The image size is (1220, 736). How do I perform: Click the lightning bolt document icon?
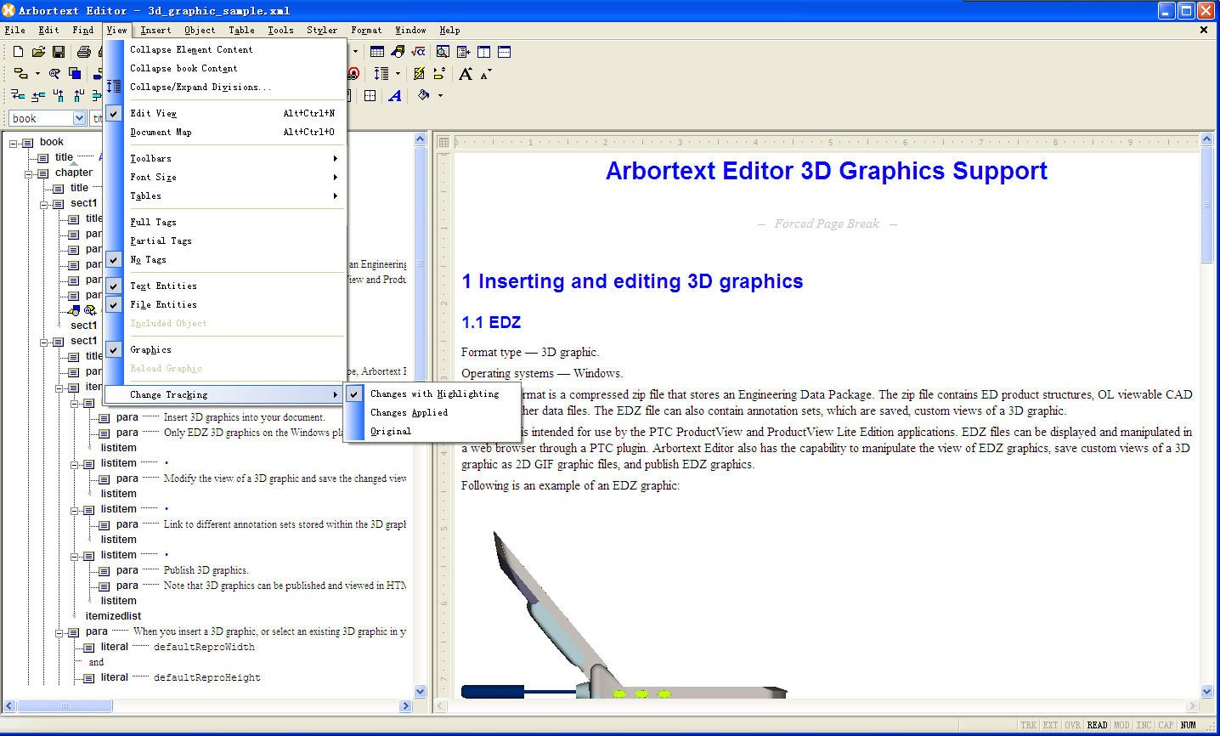click(x=419, y=74)
